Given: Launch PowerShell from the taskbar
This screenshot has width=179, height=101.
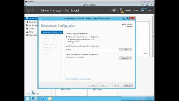Looking at the screenshot, I should pyautogui.click(x=42, y=99).
